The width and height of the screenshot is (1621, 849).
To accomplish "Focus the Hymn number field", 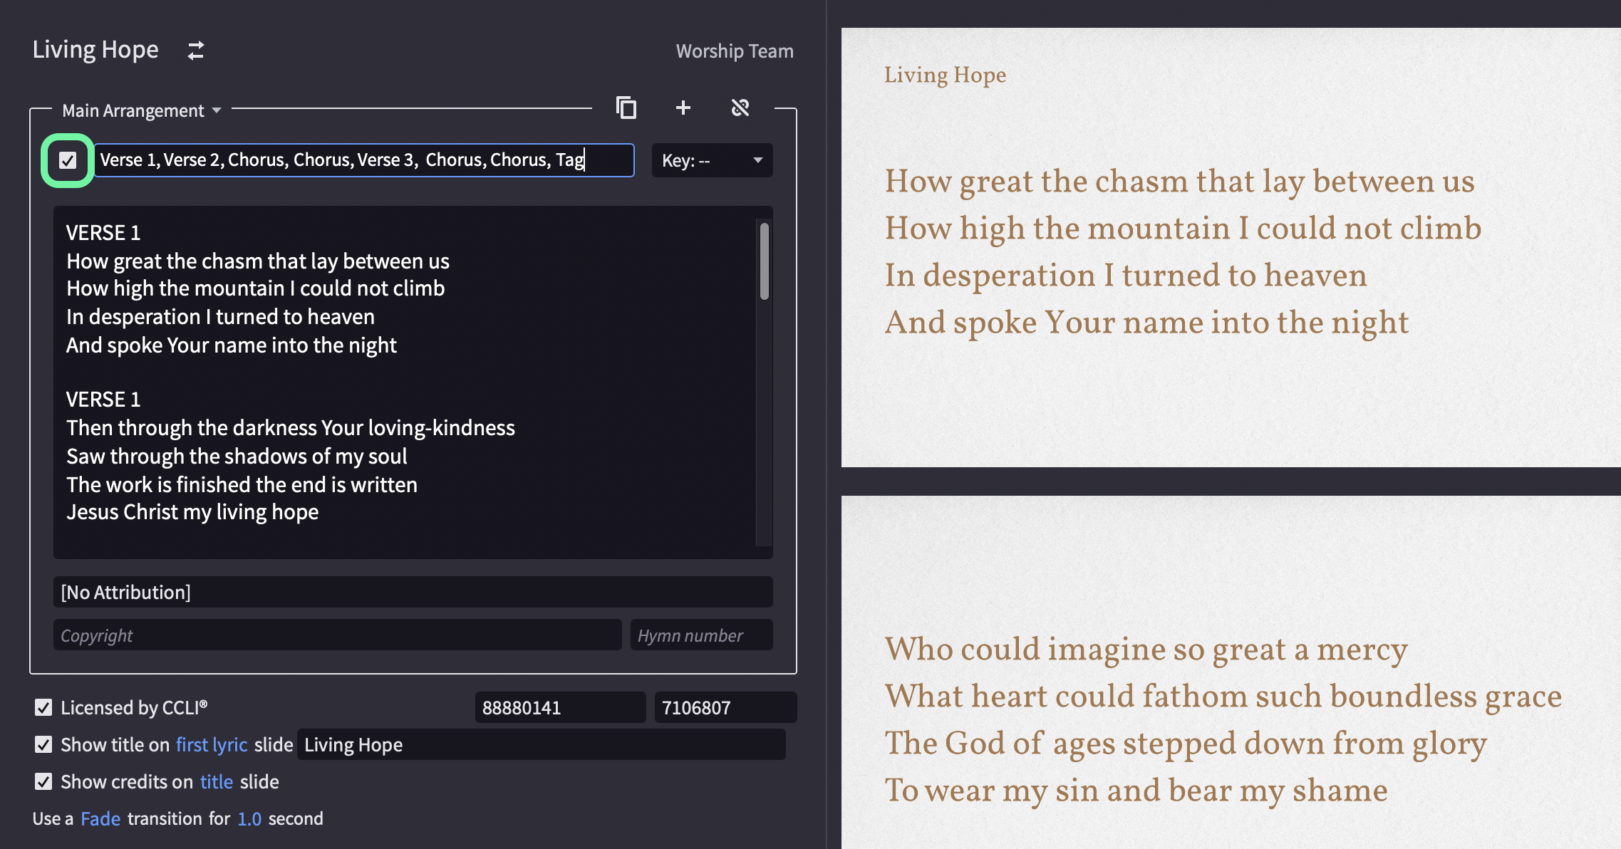I will pos(701,635).
